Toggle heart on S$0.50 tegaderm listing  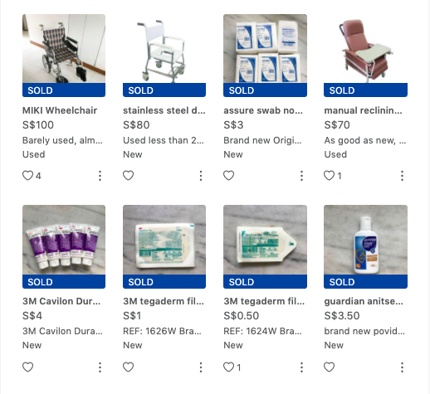tap(228, 367)
